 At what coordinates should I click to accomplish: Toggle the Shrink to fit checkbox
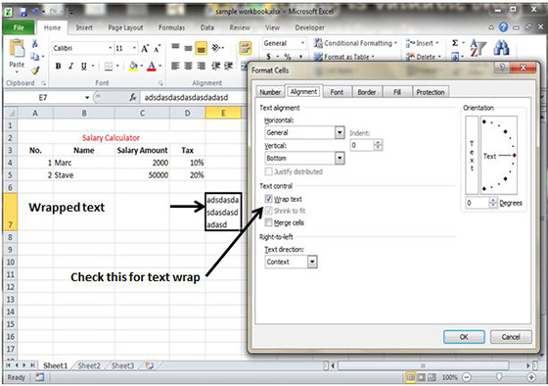coord(268,211)
